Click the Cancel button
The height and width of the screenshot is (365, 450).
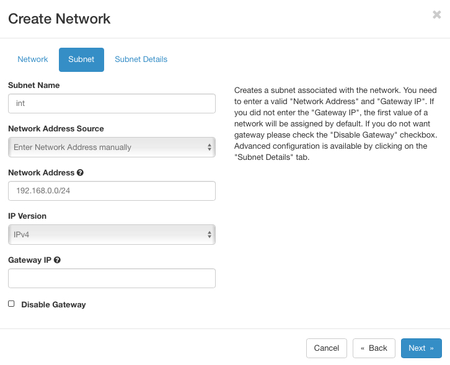click(x=326, y=348)
